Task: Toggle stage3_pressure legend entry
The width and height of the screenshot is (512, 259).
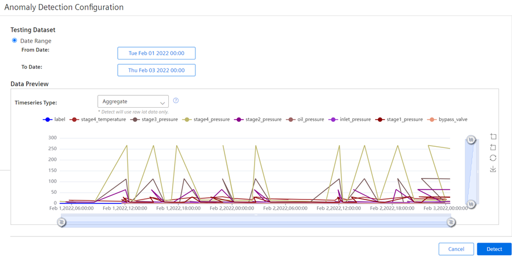Action: click(153, 120)
